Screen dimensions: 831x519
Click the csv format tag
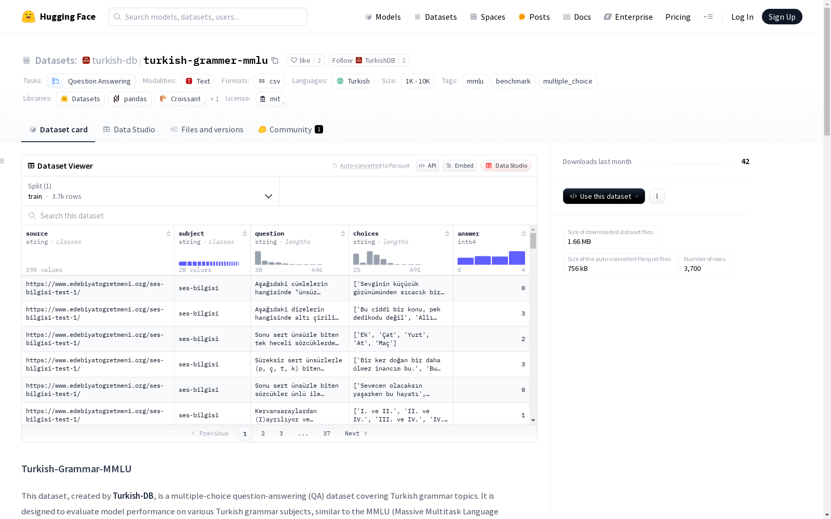coord(269,81)
